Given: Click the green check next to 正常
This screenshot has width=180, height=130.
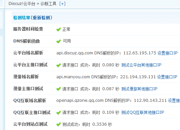Looking at the screenshot, I should pyautogui.click(x=59, y=30).
